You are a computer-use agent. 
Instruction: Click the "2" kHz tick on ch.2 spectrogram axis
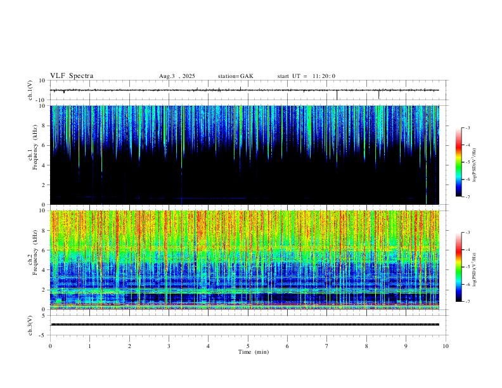pos(44,290)
